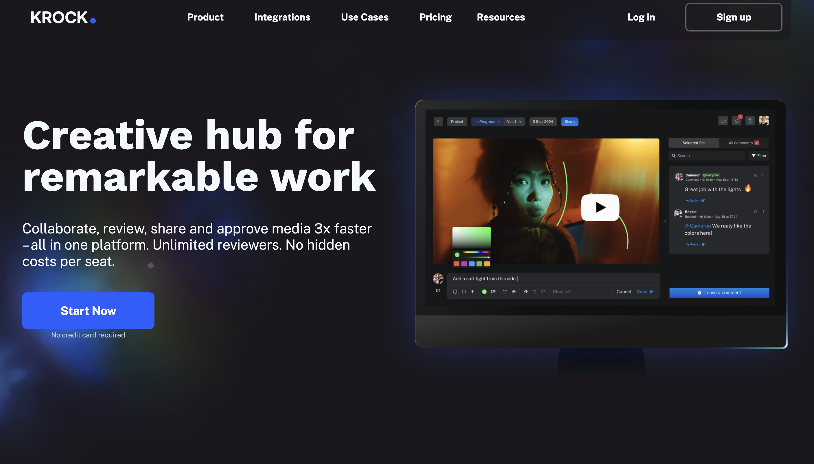Open the calendar icon in mockup header
814x464 pixels.
[x=723, y=121]
